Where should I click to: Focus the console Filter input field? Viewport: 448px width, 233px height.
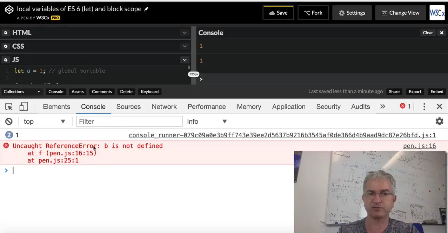point(129,121)
